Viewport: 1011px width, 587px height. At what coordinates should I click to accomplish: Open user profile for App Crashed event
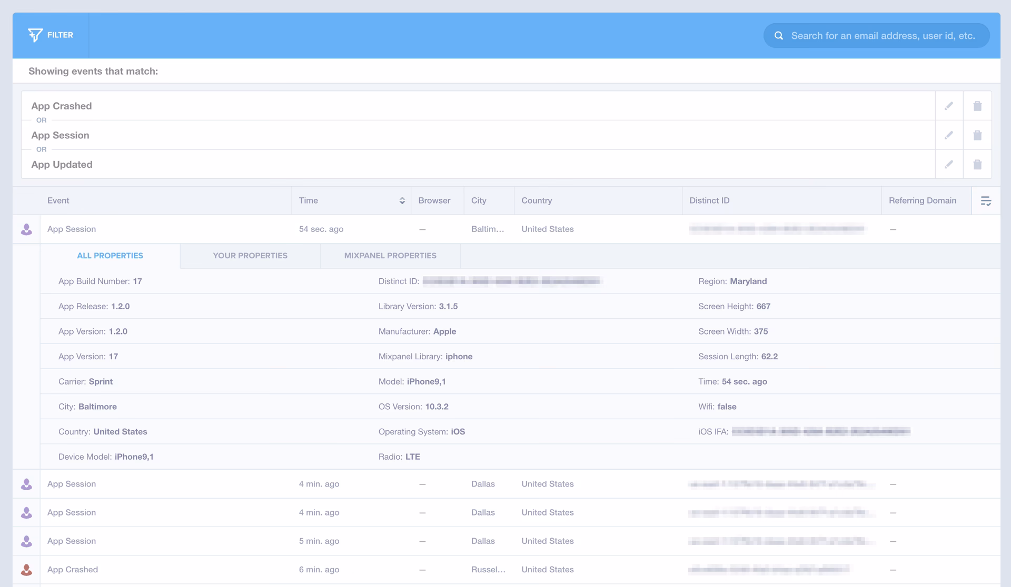pos(26,570)
